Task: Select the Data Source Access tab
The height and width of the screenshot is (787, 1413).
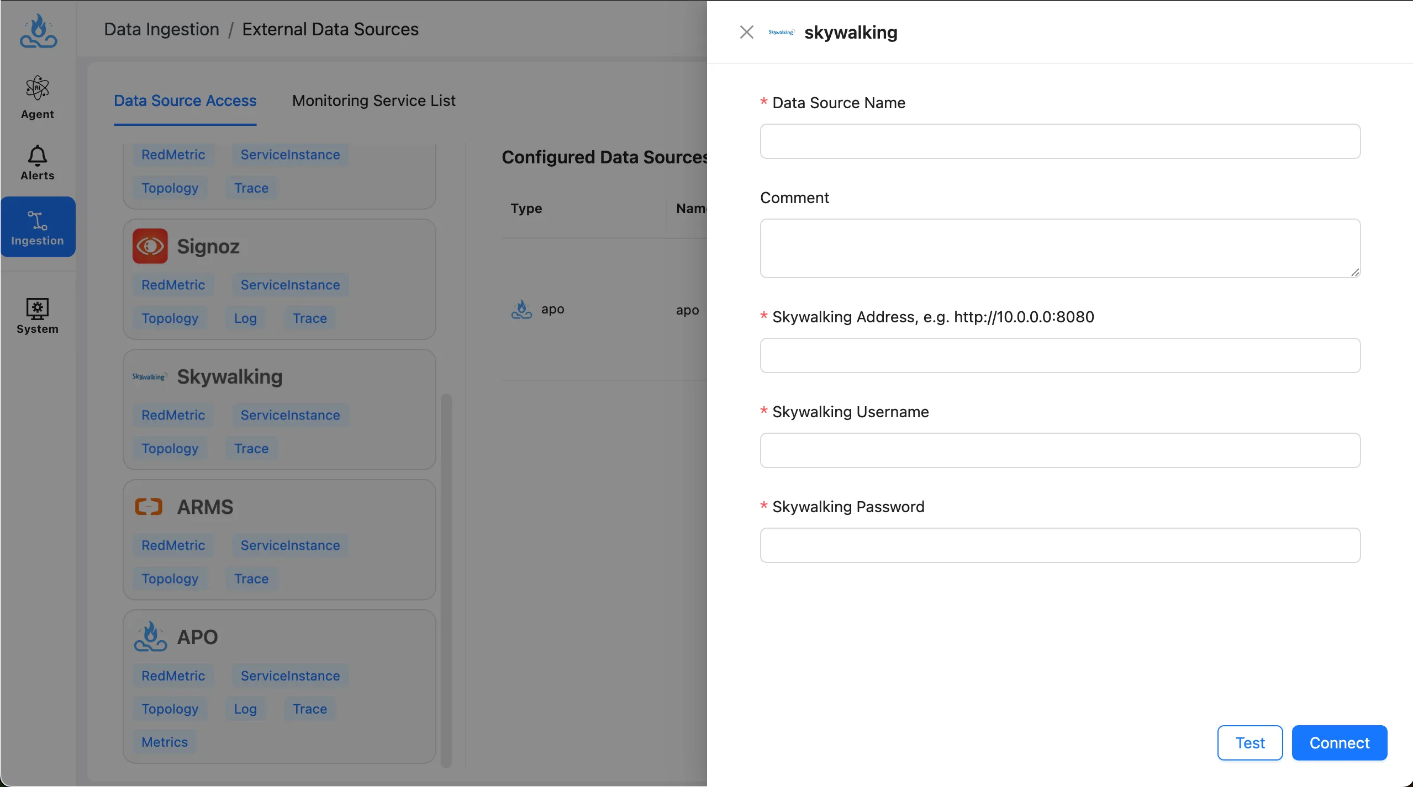Action: click(185, 100)
